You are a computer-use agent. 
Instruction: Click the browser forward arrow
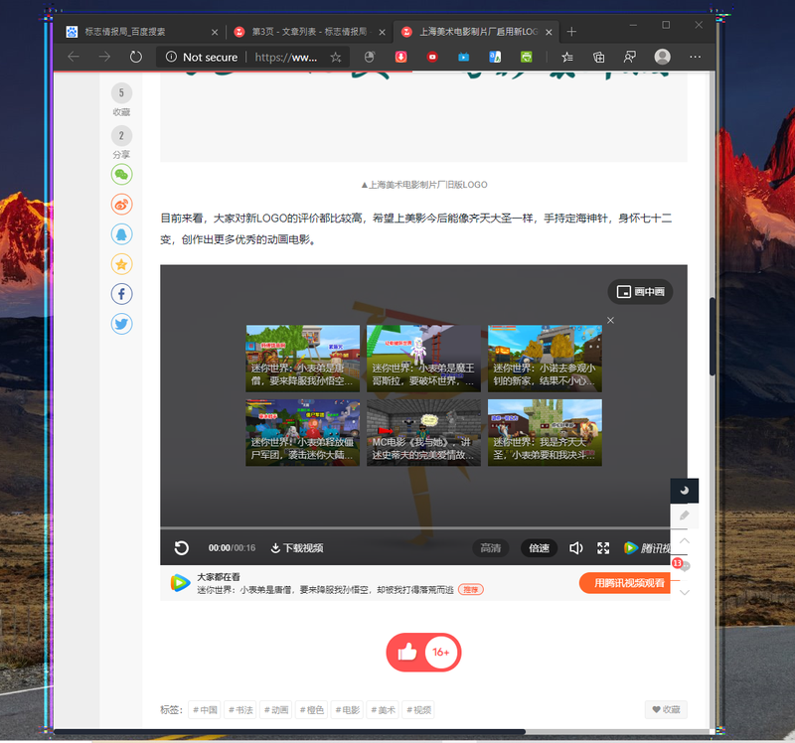(x=104, y=57)
